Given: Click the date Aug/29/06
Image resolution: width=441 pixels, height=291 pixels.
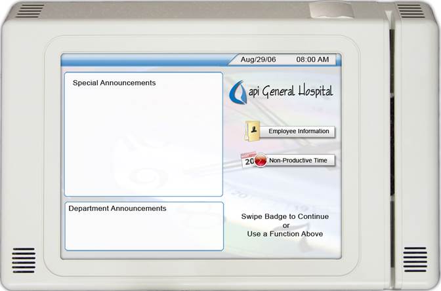Looking at the screenshot, I should point(258,60).
